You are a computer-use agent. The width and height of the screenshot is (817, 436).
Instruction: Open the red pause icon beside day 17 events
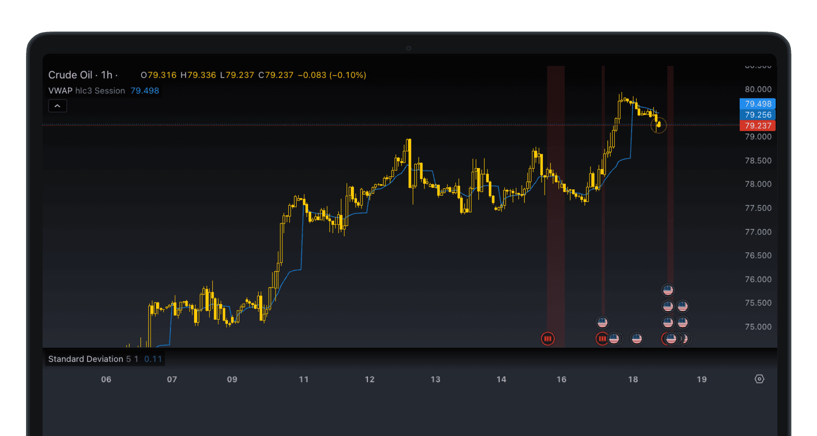point(602,338)
